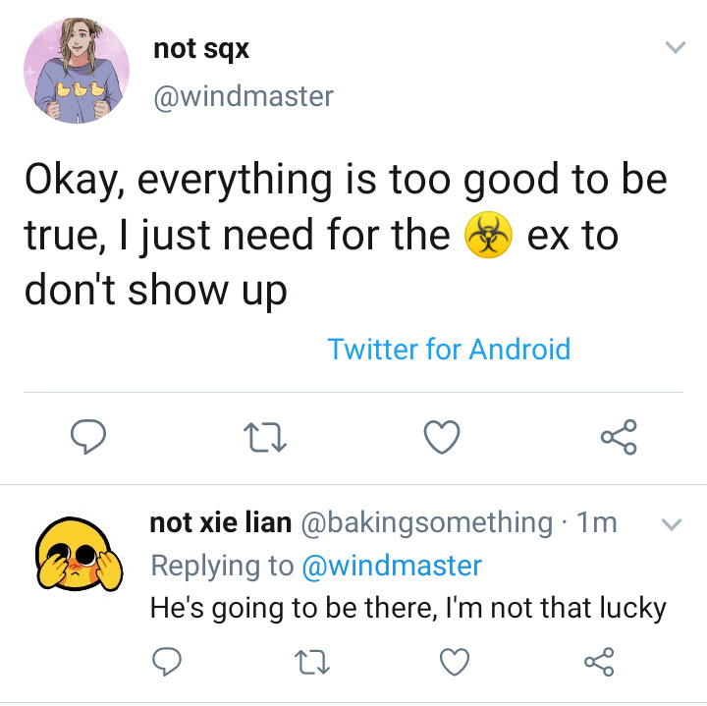
Task: Visit the @bakingsomething handle
Action: 426,522
